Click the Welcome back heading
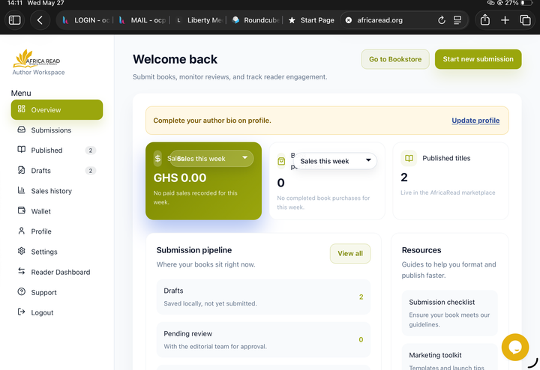Image resolution: width=540 pixels, height=370 pixels. point(175,59)
